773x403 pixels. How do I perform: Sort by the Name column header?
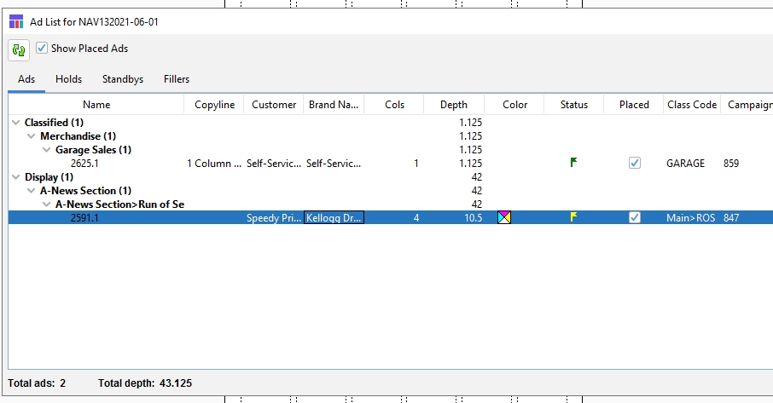(x=96, y=105)
